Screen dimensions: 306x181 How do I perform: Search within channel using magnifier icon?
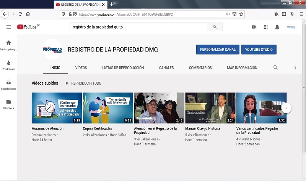[275, 68]
